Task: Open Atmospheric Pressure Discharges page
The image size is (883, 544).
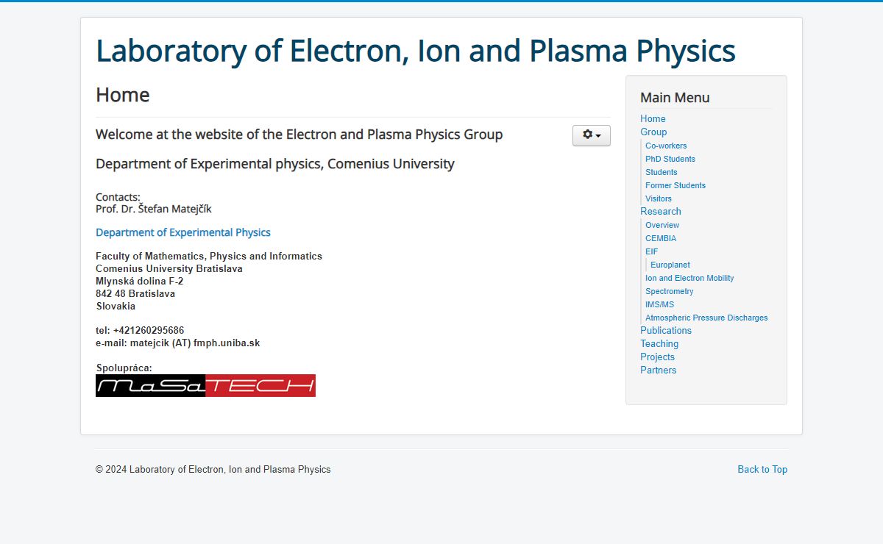Action: click(706, 318)
